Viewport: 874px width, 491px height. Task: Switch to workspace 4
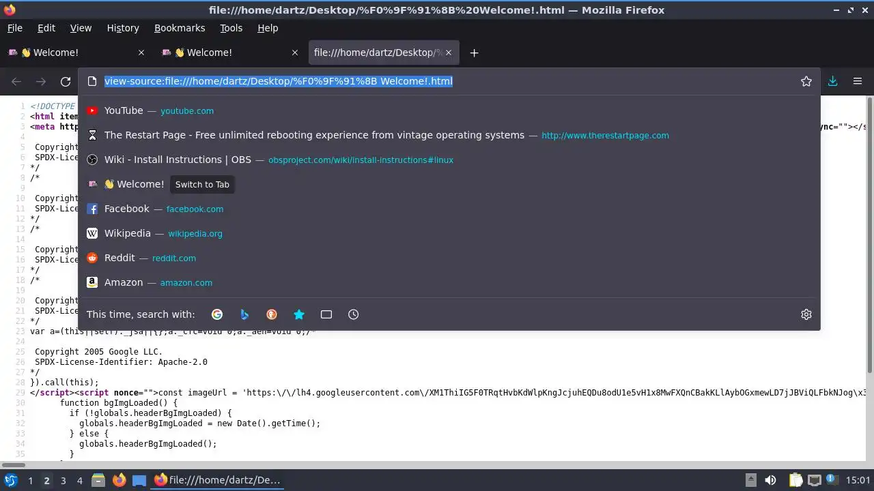click(79, 480)
